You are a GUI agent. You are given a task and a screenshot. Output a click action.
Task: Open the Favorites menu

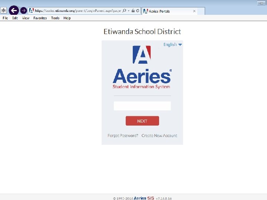40,18
